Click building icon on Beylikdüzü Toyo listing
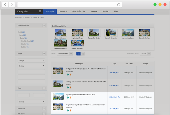 tap(68, 110)
